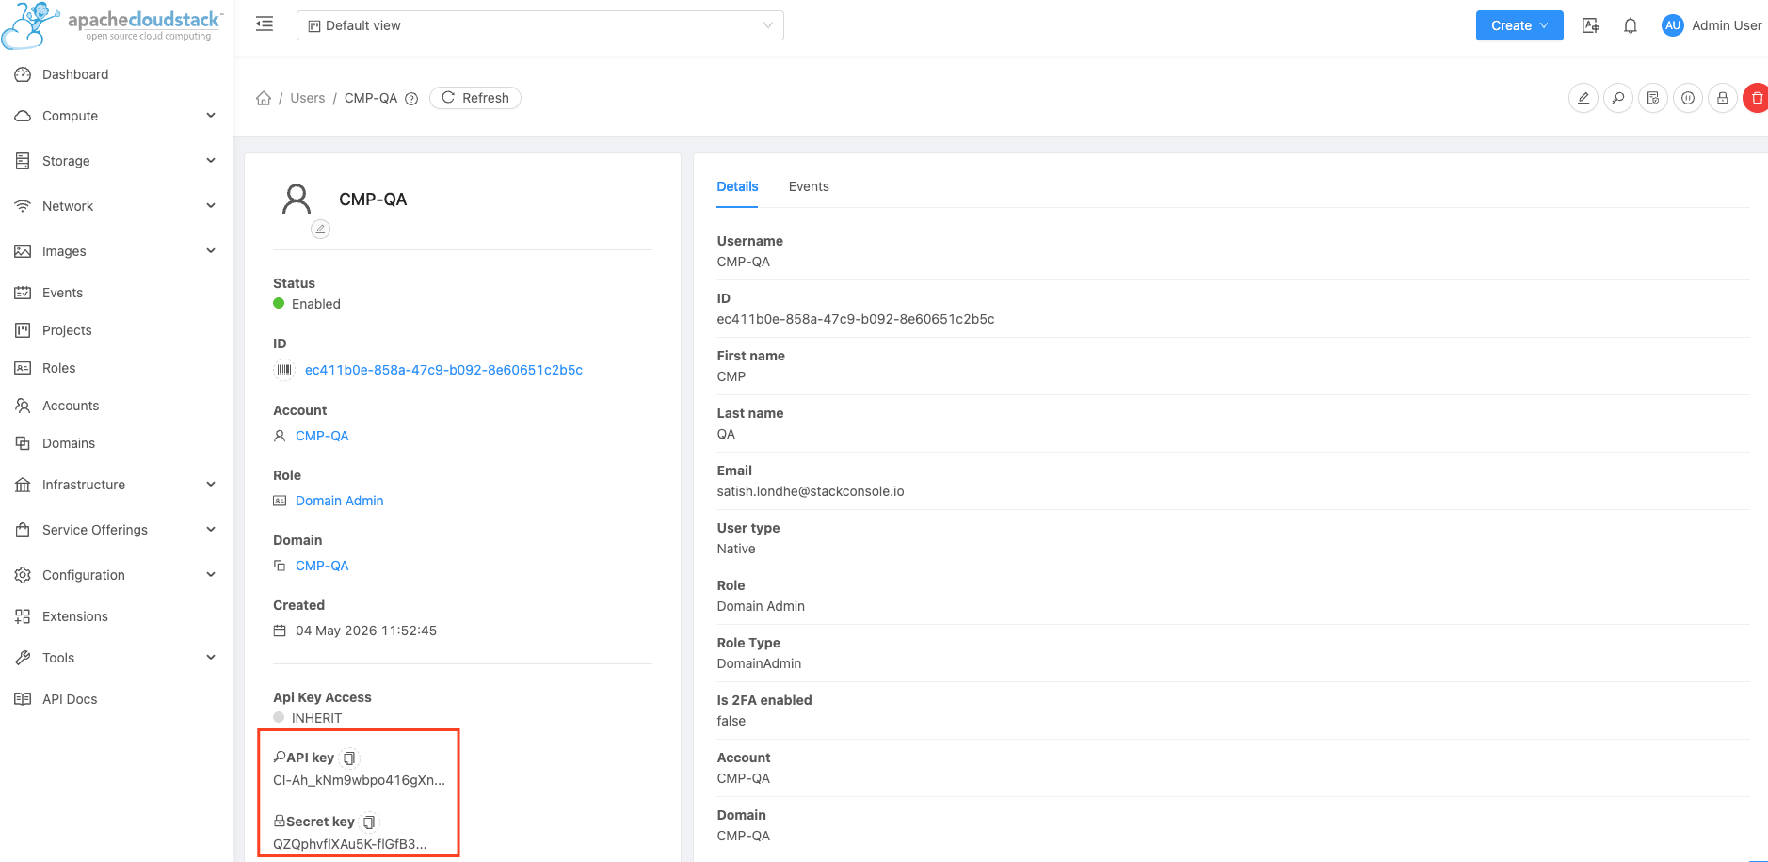Image resolution: width=1768 pixels, height=862 pixels.
Task: Click the key icon action button
Action: [x=1618, y=98]
